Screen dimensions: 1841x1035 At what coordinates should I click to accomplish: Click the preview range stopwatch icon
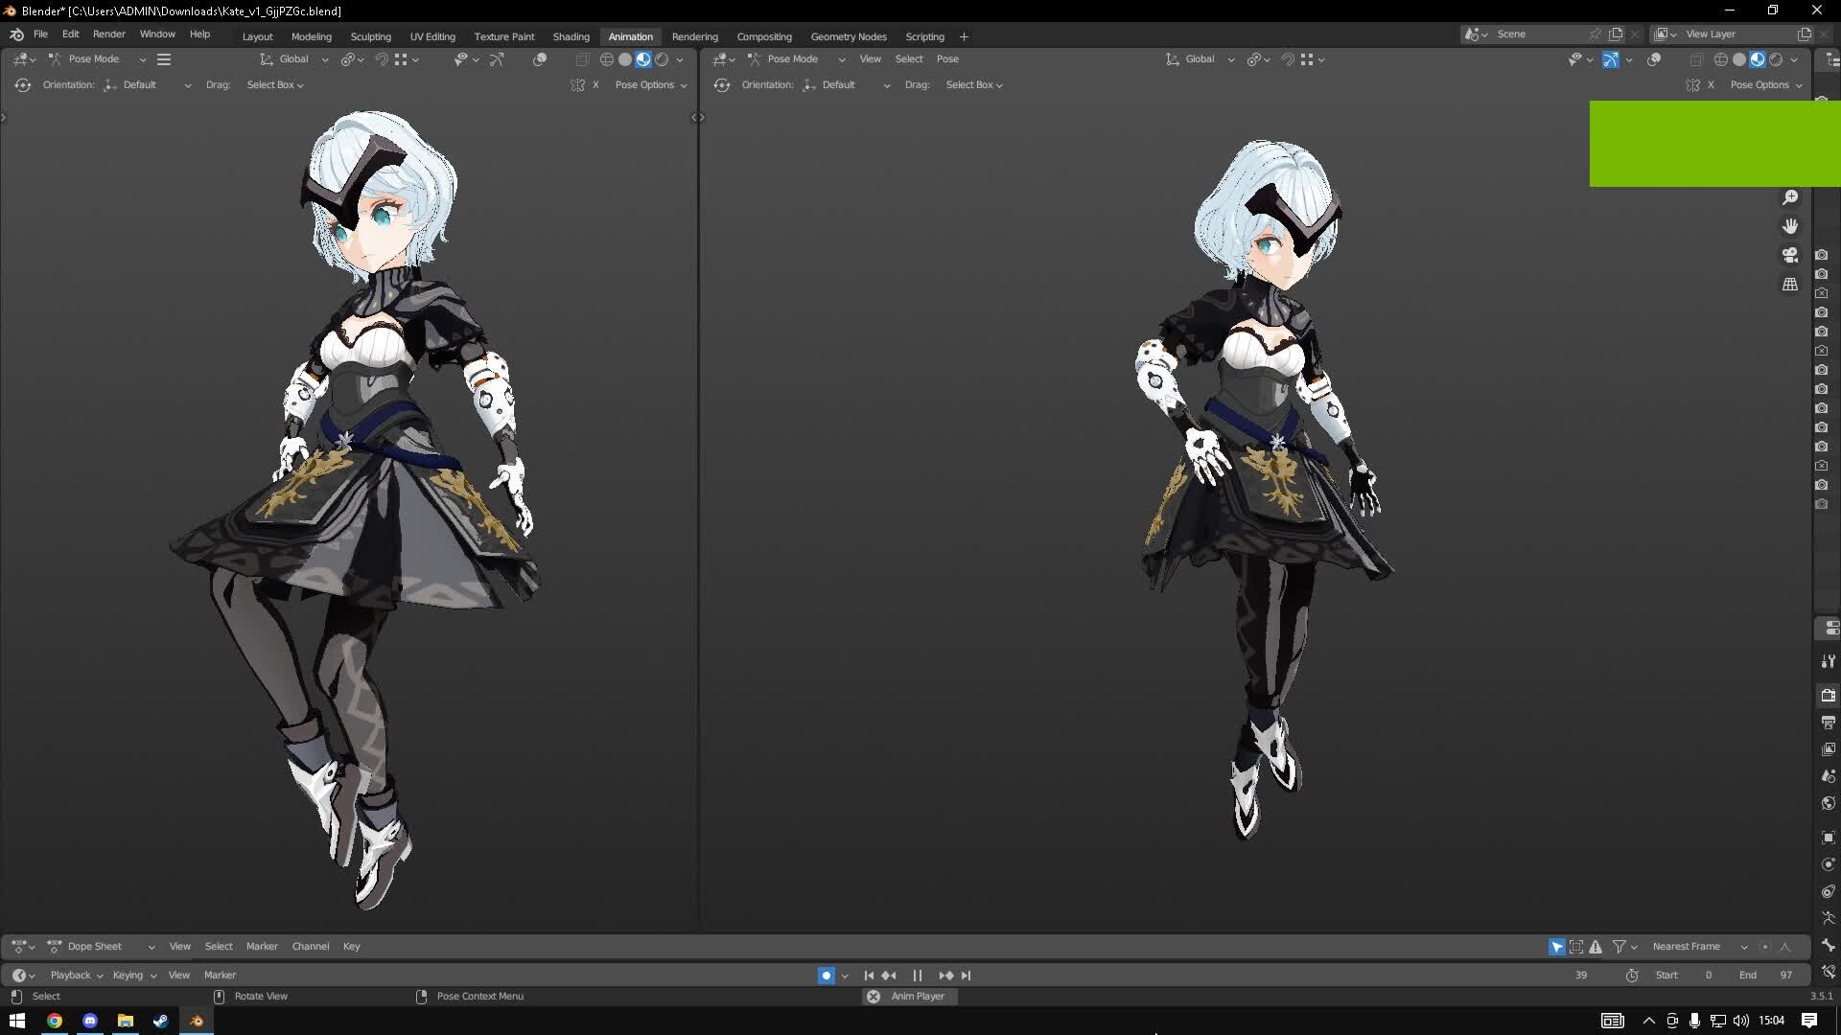[1632, 976]
